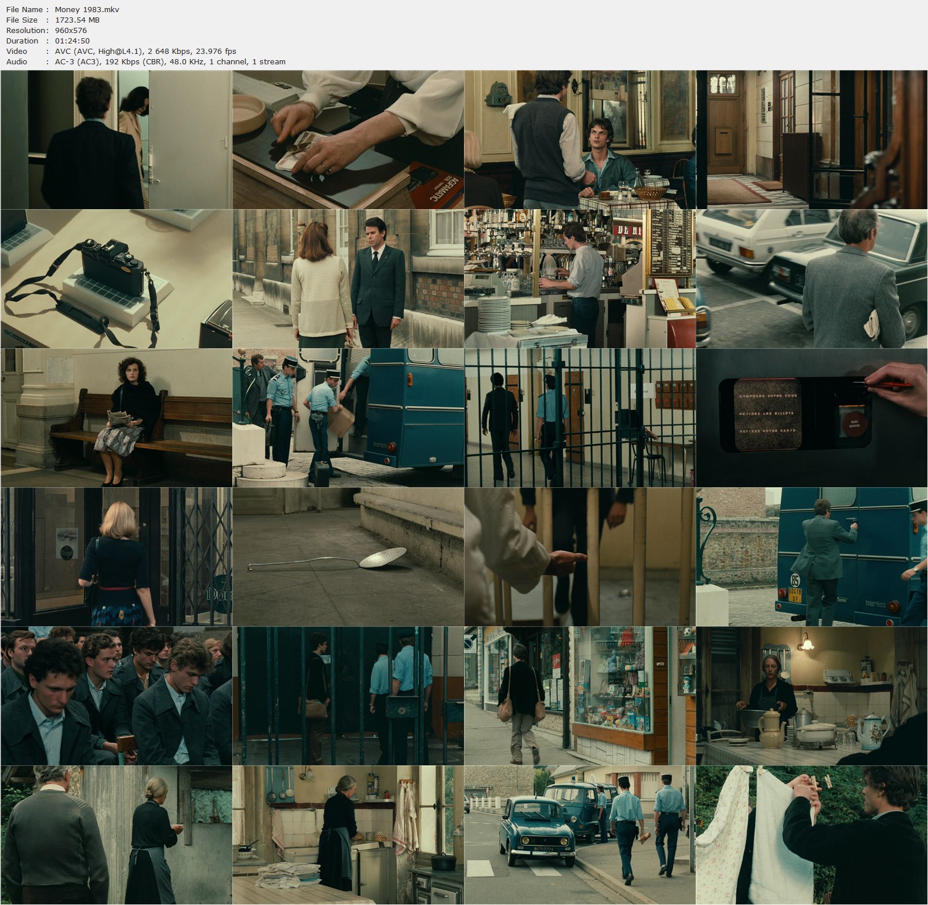Viewport: 928px width, 905px height.
Task: Select the black camera on stand thumbnail
Action: point(116,279)
